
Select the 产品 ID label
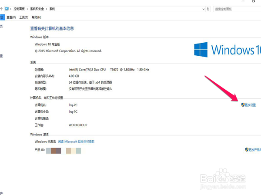[x=40, y=150]
